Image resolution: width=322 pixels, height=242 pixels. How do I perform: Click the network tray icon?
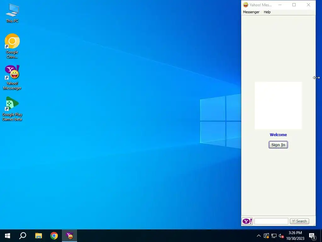274,236
